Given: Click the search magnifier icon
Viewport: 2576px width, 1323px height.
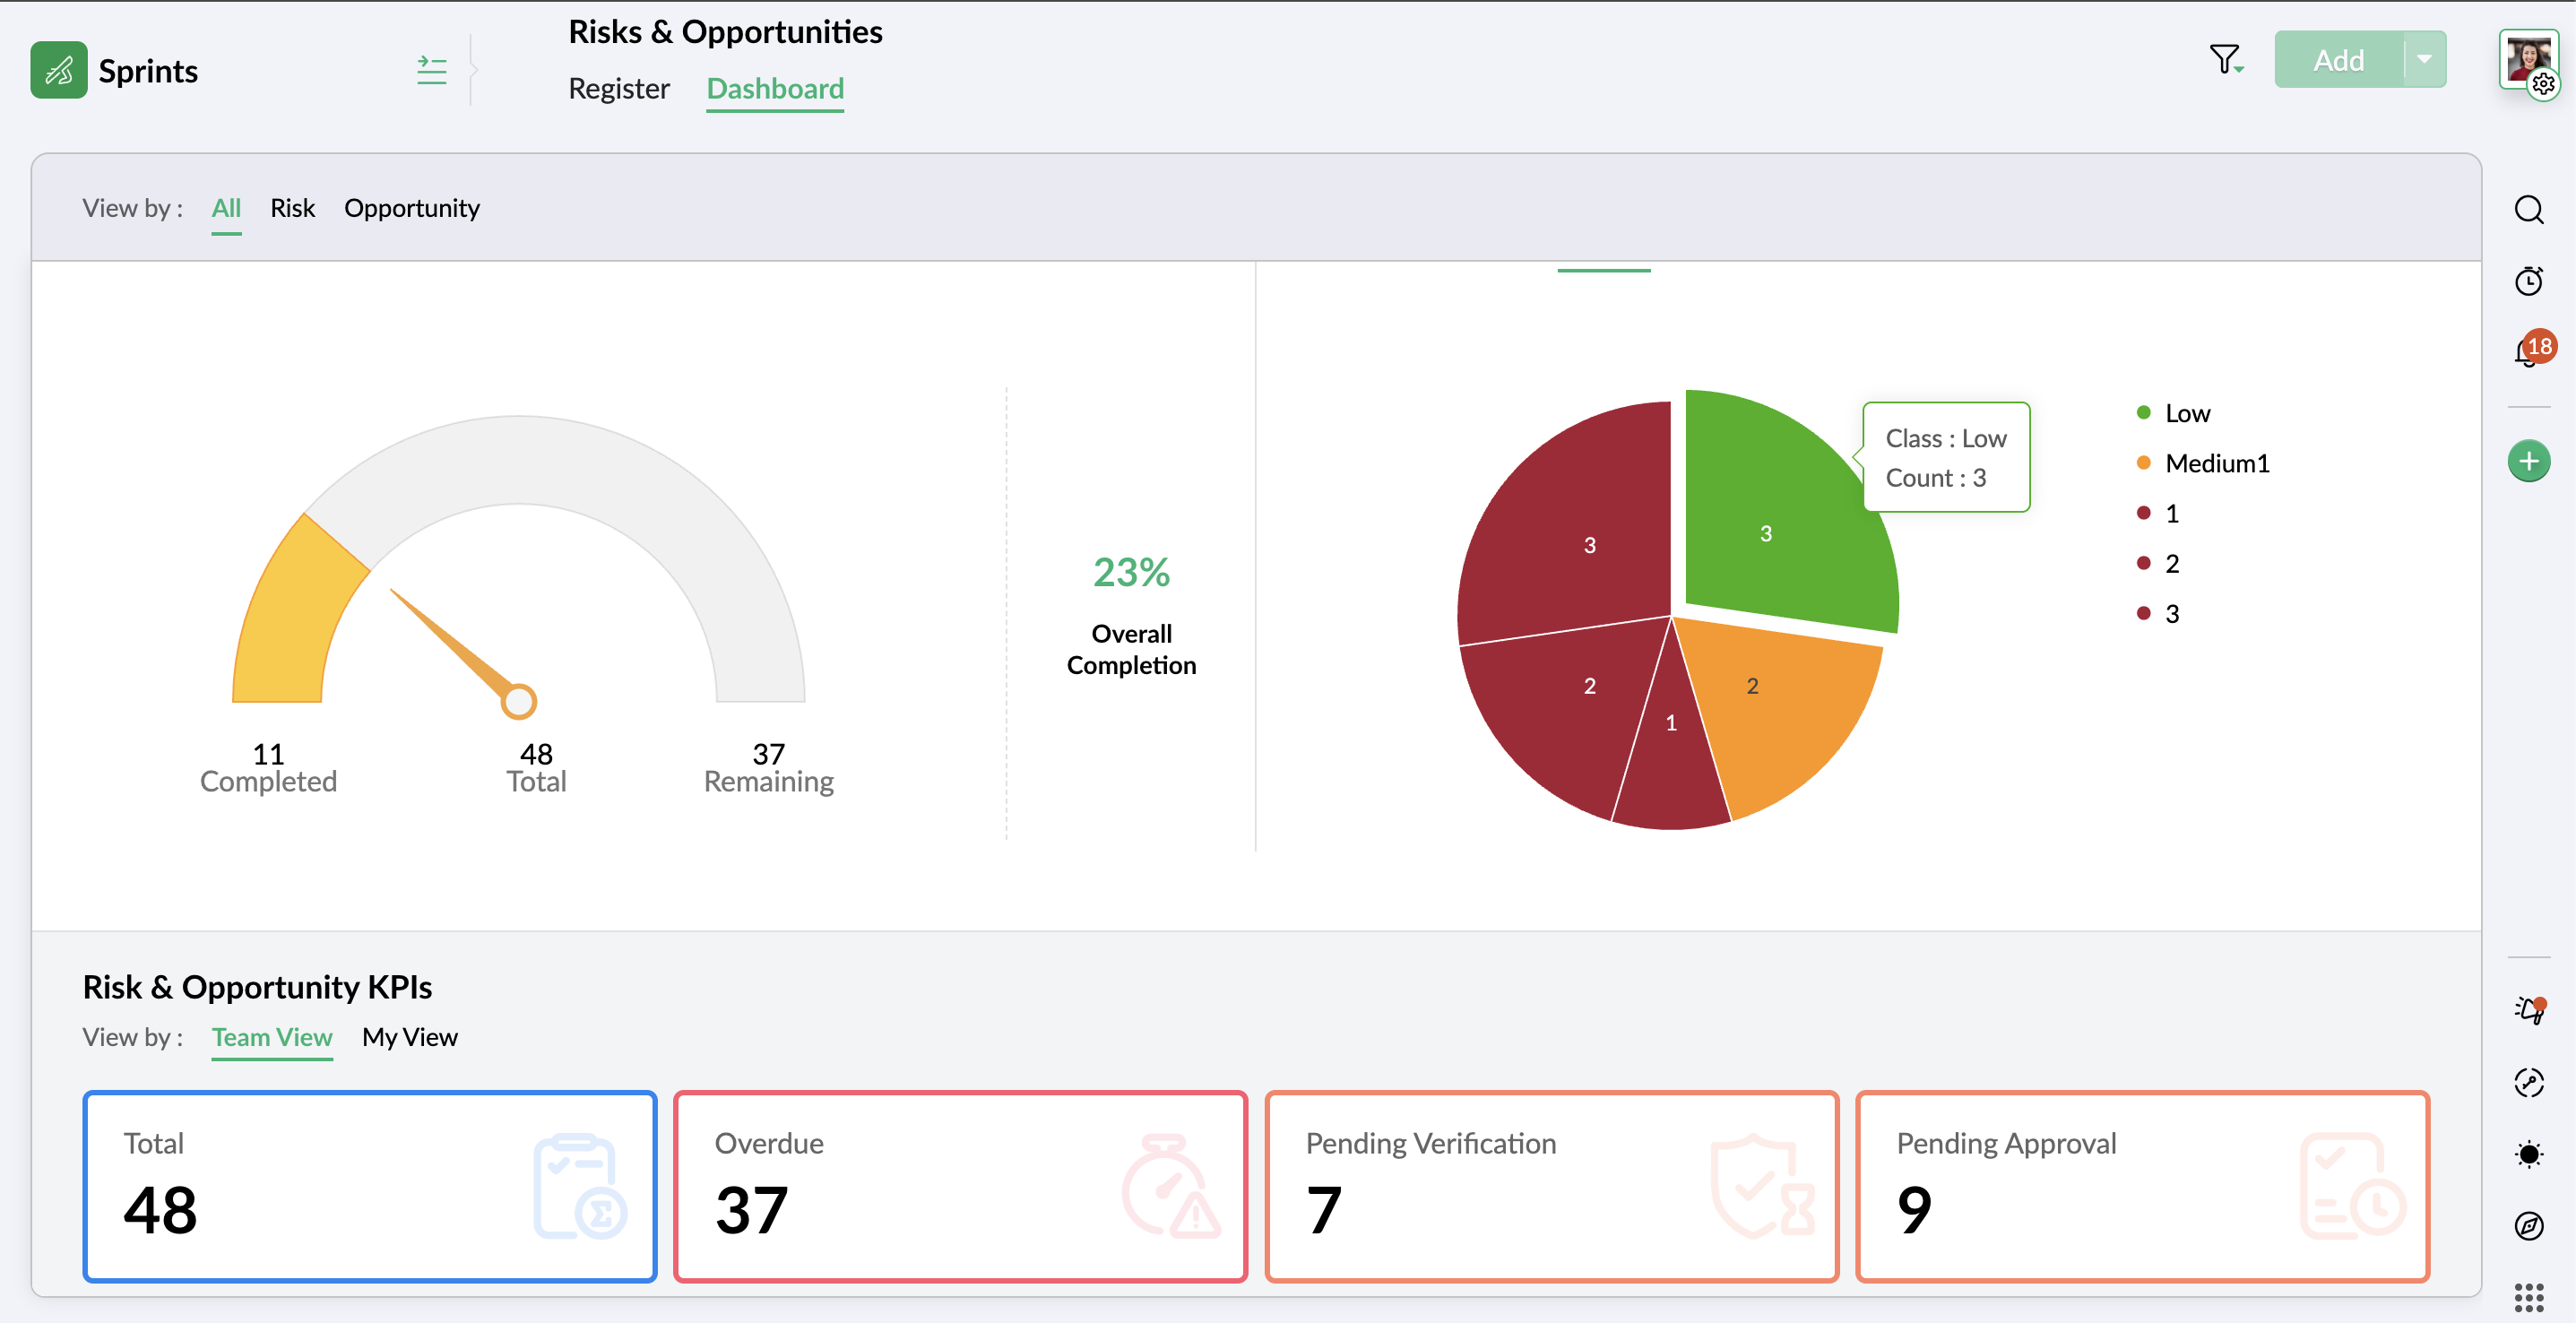Looking at the screenshot, I should coord(2528,210).
